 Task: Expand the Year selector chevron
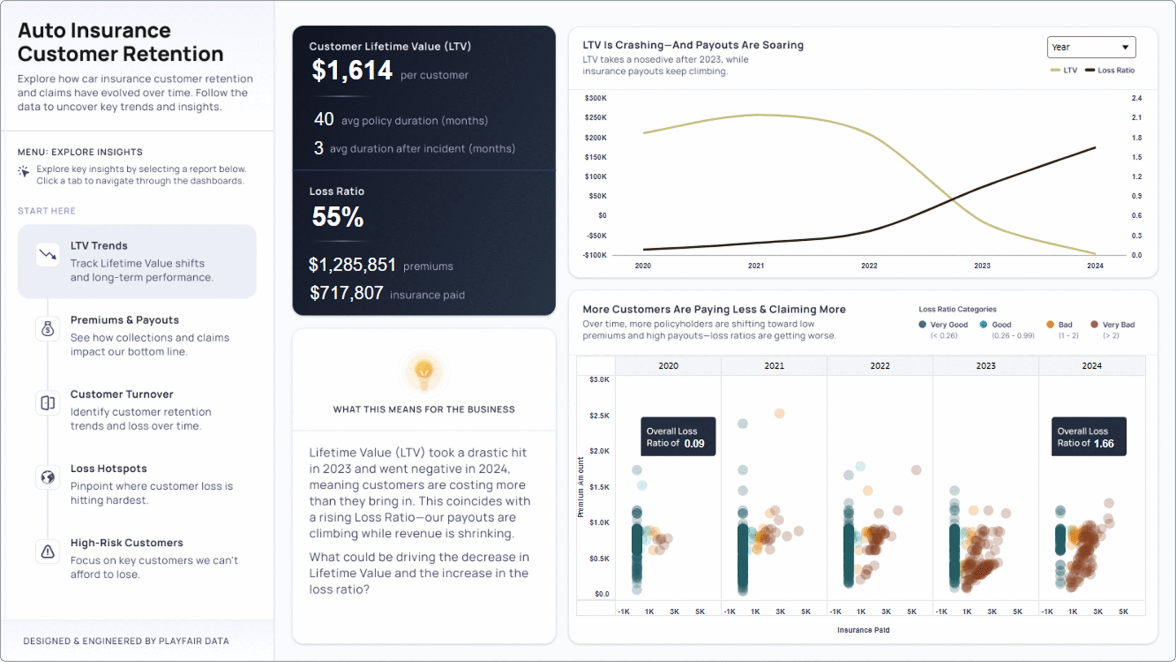(x=1125, y=46)
